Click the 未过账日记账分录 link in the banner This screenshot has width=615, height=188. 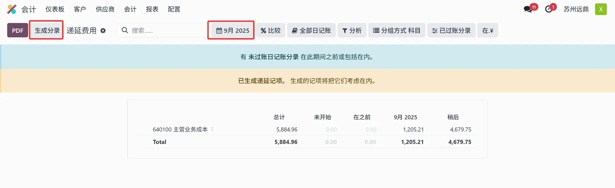pyautogui.click(x=273, y=57)
